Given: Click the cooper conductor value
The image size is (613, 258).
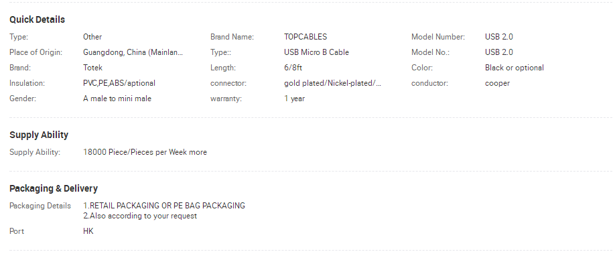Looking at the screenshot, I should (497, 83).
